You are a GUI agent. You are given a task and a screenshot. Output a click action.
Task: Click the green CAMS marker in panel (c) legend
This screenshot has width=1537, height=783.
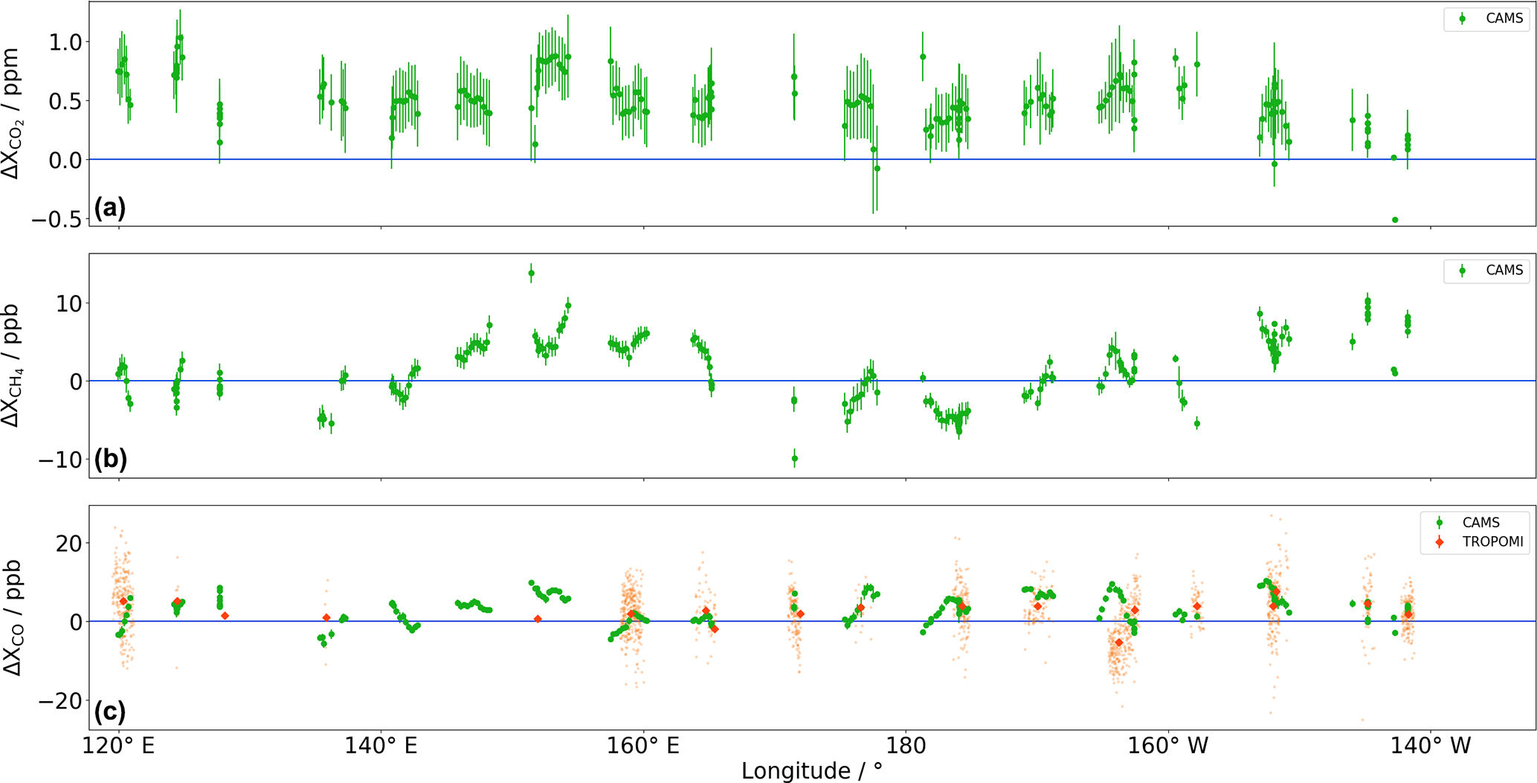click(x=1440, y=523)
